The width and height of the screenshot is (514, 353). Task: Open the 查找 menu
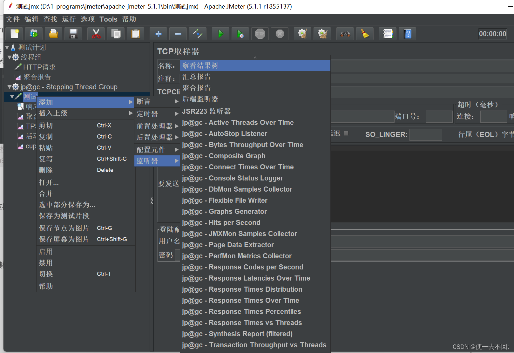point(50,19)
